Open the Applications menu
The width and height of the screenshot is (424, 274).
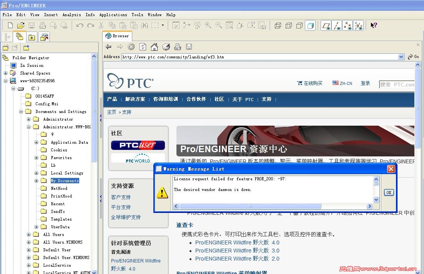pos(113,15)
